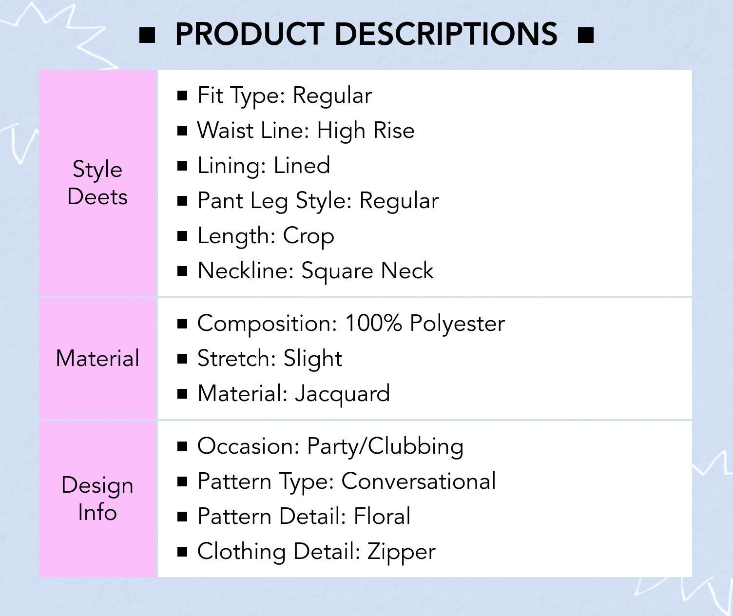
Task: Click the black square left of the title
Action: 147,35
